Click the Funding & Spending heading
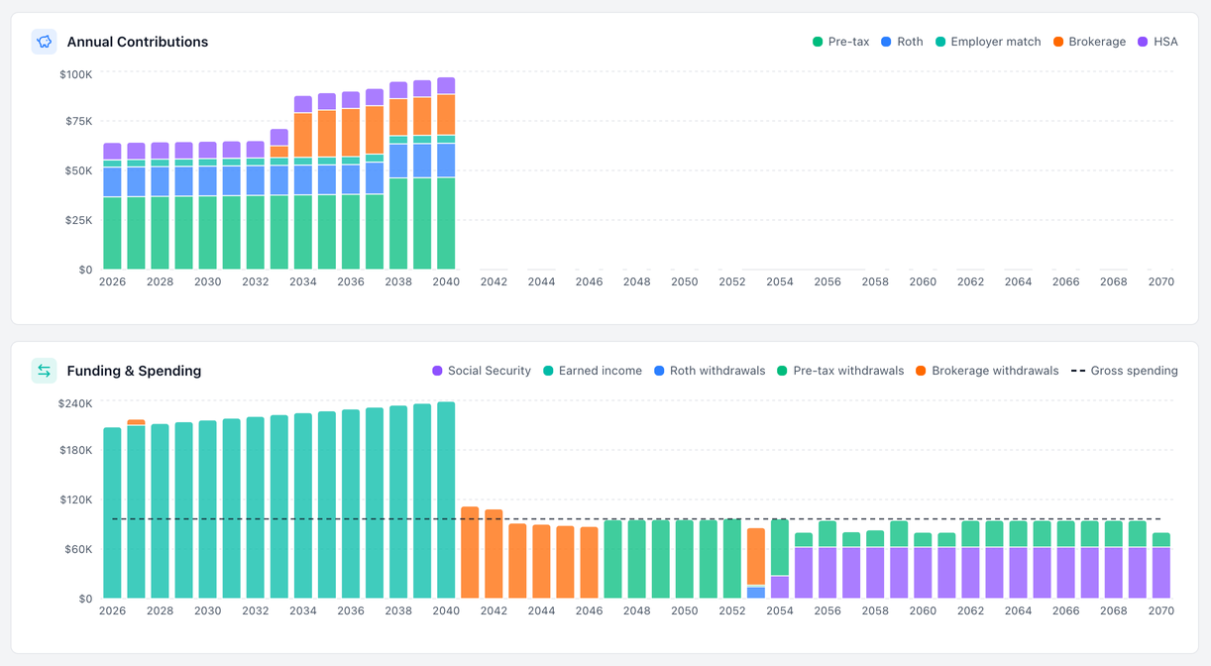 click(134, 371)
